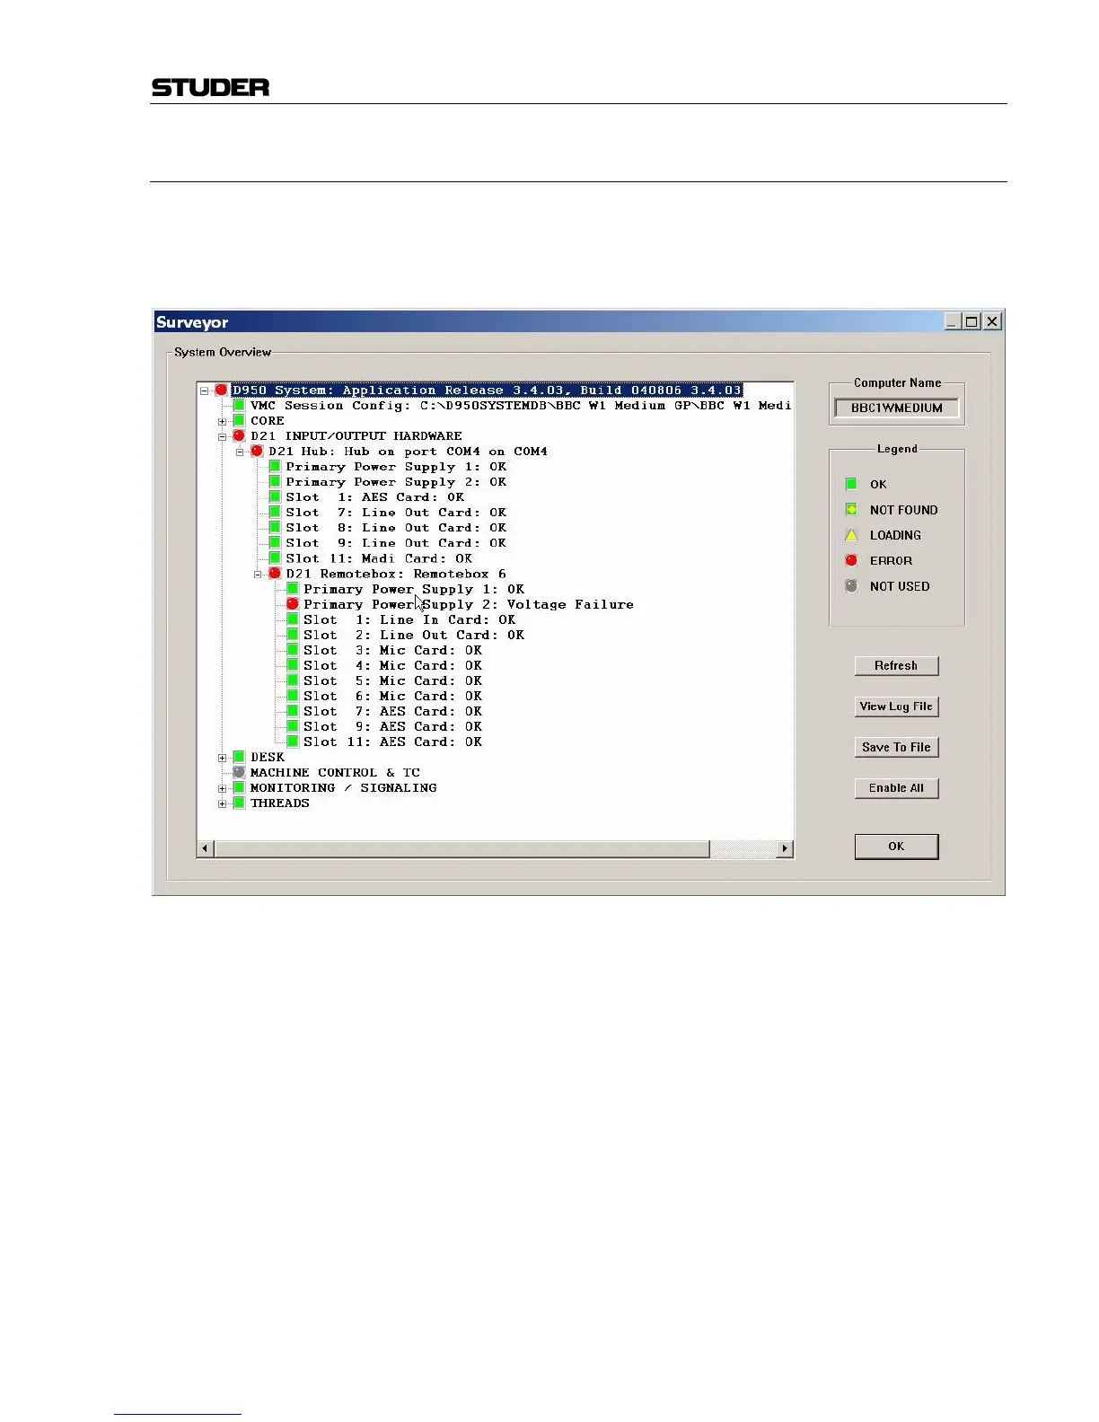The height and width of the screenshot is (1422, 1099).
Task: Click the right arrow of horizontal scrollbar
Action: pos(786,848)
